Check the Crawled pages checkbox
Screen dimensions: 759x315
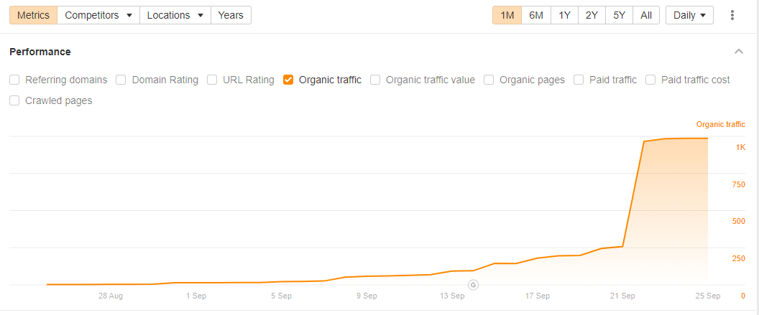pyautogui.click(x=14, y=100)
